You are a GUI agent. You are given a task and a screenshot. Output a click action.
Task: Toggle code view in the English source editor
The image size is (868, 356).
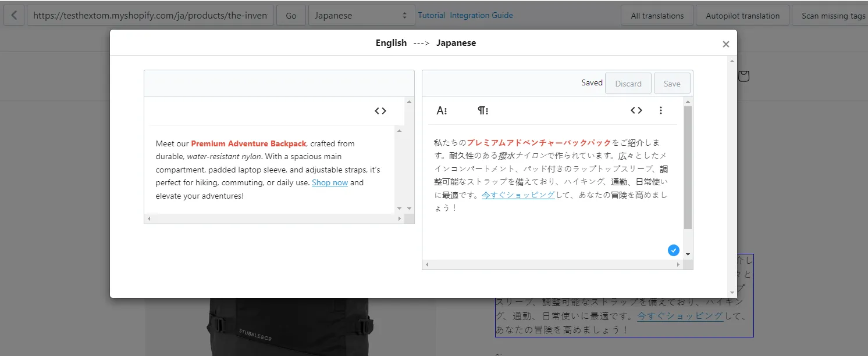(x=380, y=111)
